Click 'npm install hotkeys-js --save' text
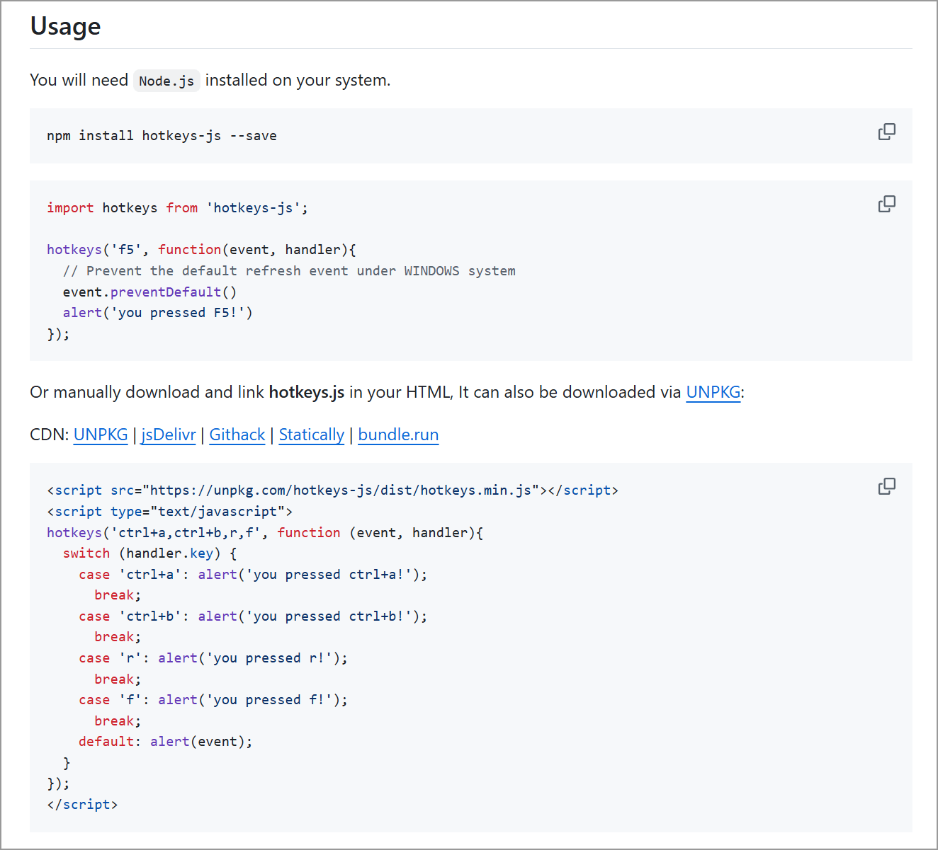The image size is (938, 850). coord(162,136)
